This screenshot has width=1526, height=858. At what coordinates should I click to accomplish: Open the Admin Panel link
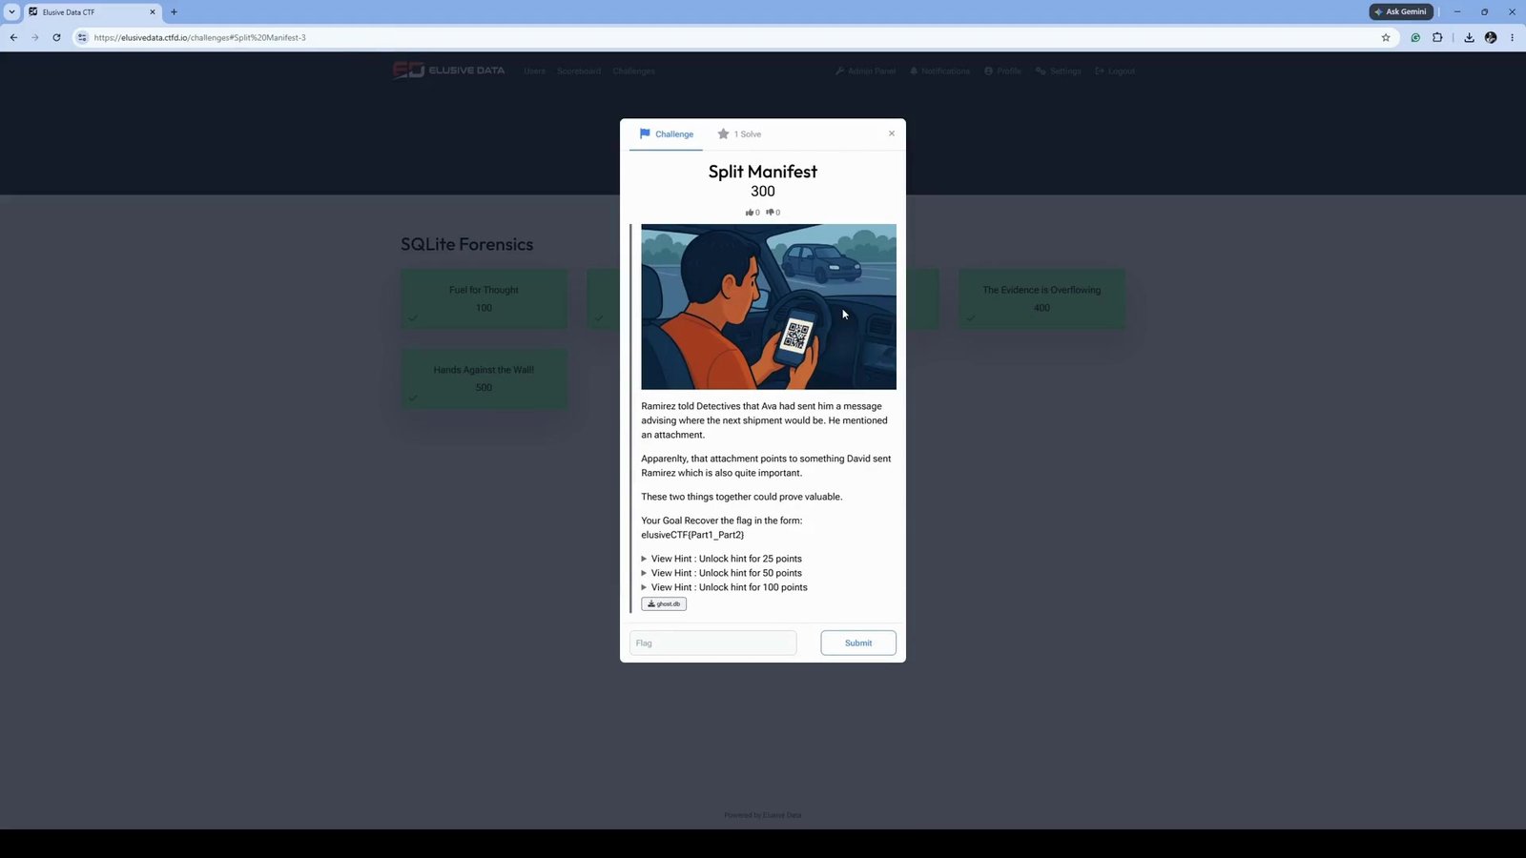(865, 71)
